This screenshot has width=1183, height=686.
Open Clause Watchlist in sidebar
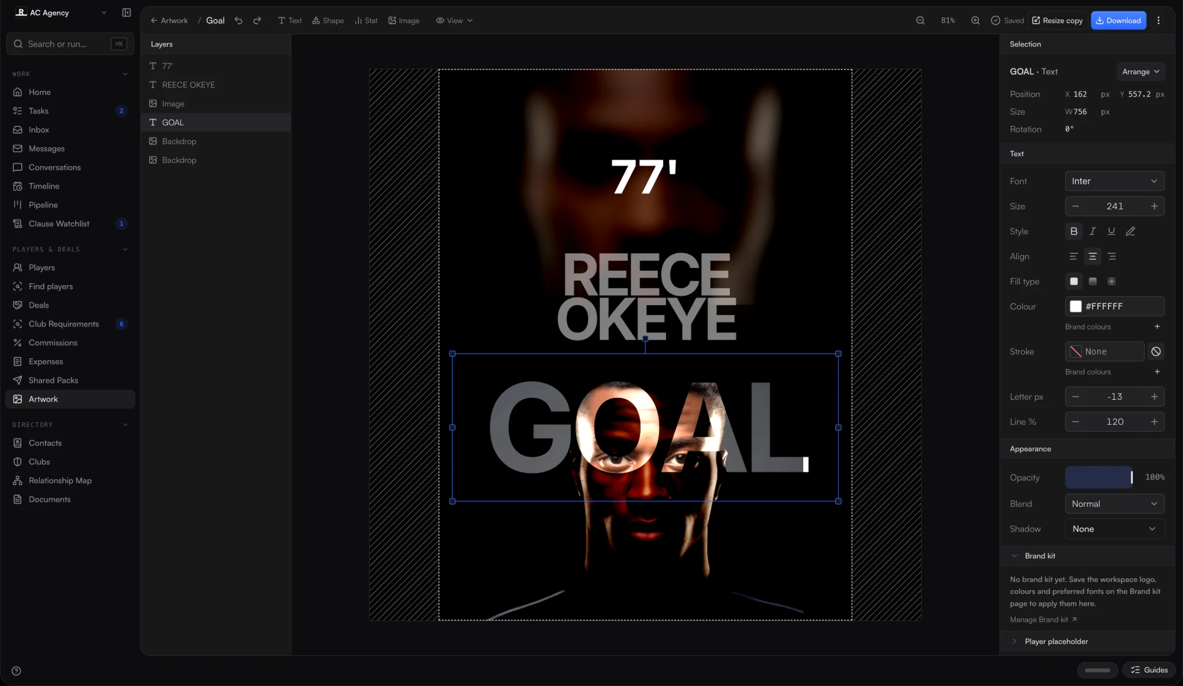[70, 224]
